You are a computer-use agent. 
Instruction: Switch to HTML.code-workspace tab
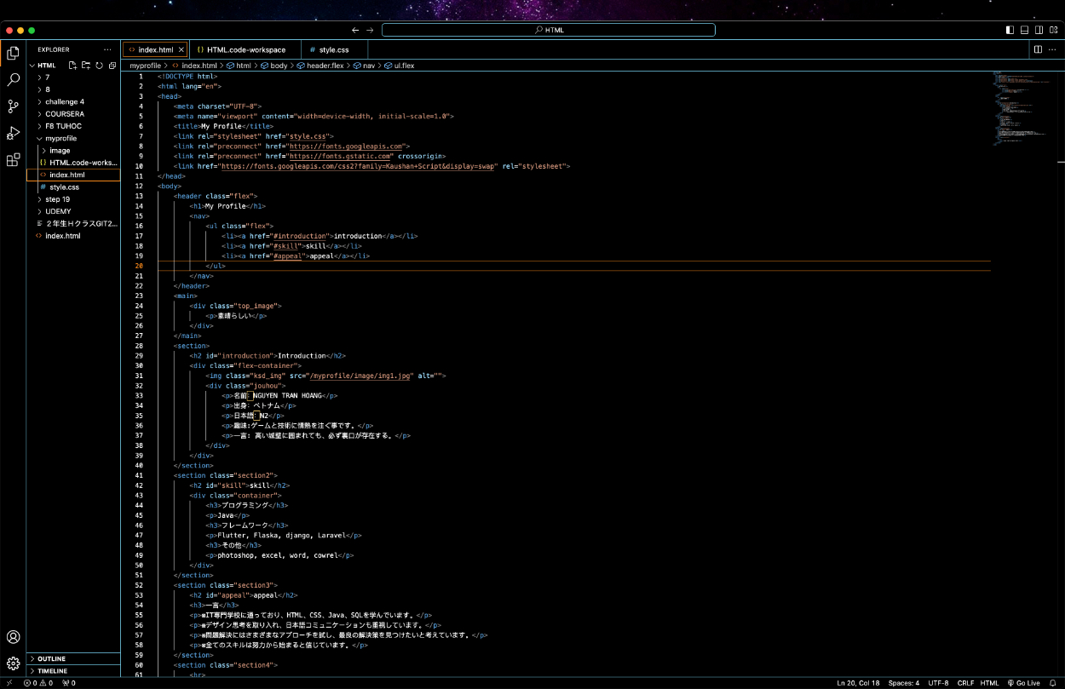click(x=245, y=49)
